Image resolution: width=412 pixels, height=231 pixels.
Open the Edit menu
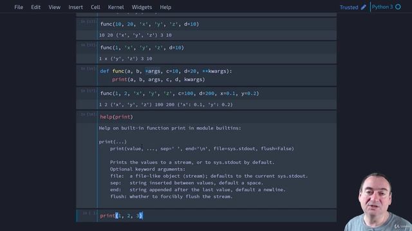coord(36,7)
